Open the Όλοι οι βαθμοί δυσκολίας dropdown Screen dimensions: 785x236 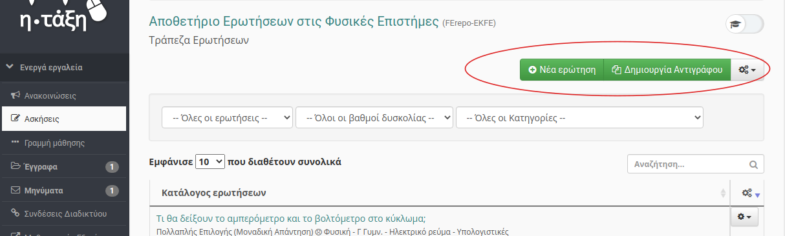click(x=374, y=118)
